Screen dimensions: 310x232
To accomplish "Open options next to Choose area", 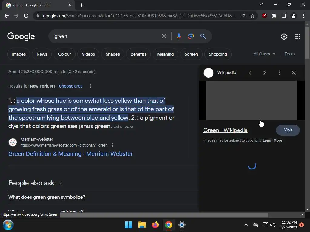I will 90,86.
